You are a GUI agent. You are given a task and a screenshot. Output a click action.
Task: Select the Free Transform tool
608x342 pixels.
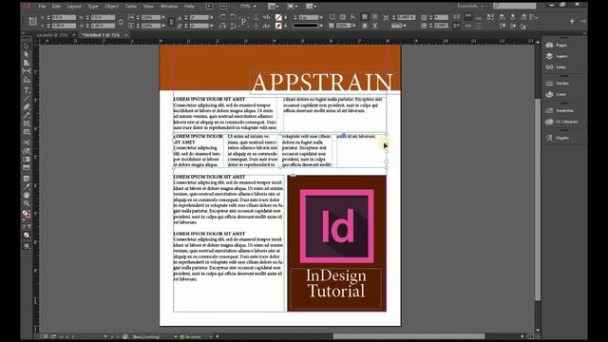(x=27, y=151)
